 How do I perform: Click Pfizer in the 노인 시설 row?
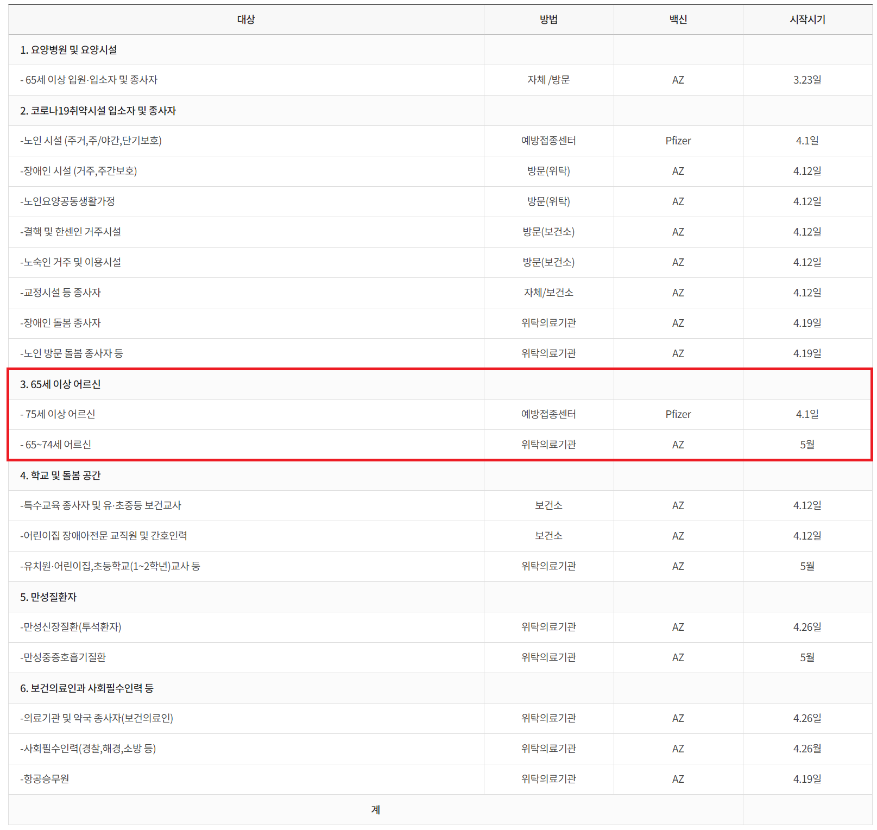tap(678, 141)
